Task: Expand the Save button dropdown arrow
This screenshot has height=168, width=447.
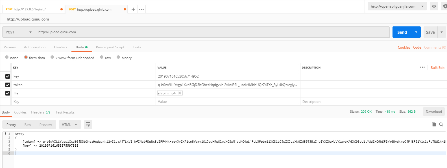Action: click(442, 32)
